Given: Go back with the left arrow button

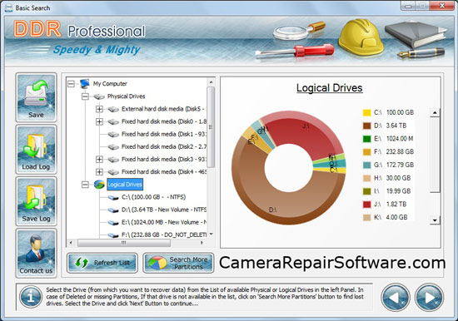Looking at the screenshot, I should [x=396, y=298].
